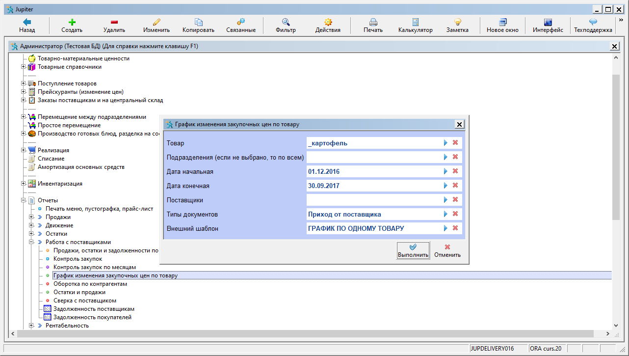Clear the Поставщики field with red cross
This screenshot has height=356, width=629.
click(455, 200)
